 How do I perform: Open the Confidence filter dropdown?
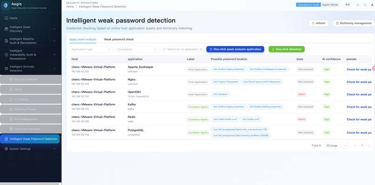click(137, 49)
